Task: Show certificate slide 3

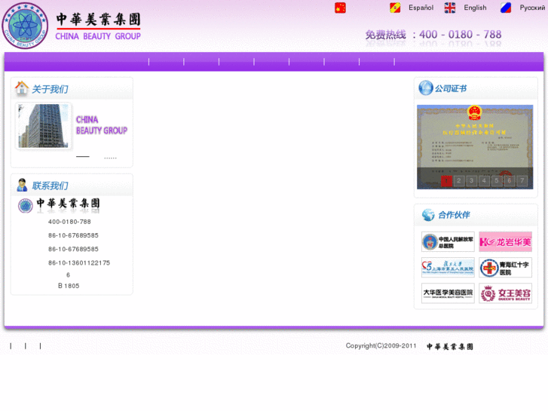Action: point(471,181)
